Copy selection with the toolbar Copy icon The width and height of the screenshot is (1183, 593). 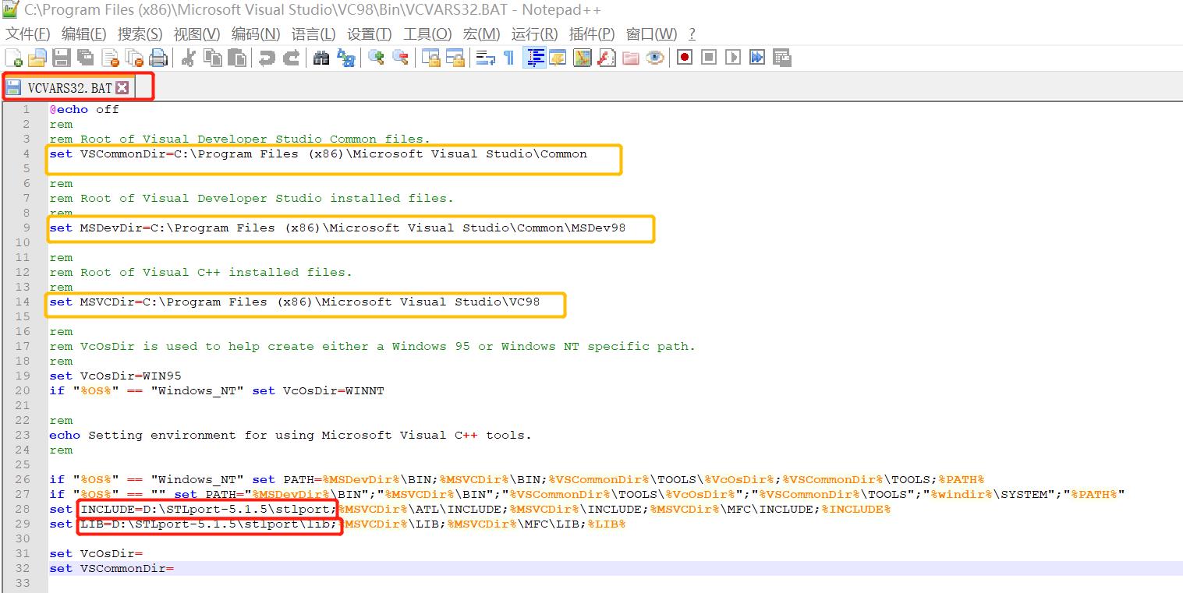212,58
